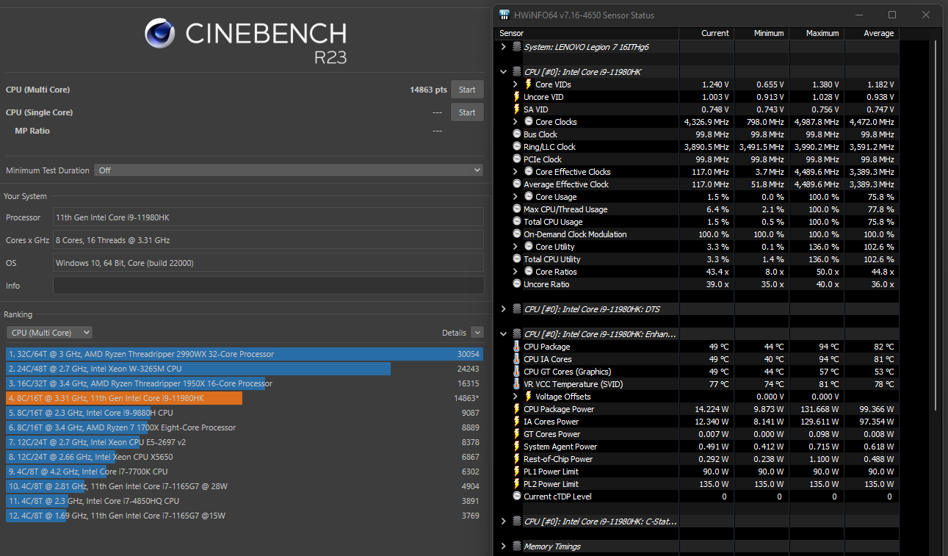
Task: Expand the Voltage Offsets row
Action: point(515,397)
